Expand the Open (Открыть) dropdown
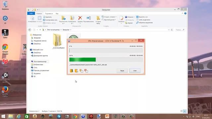 click(x=134, y=17)
